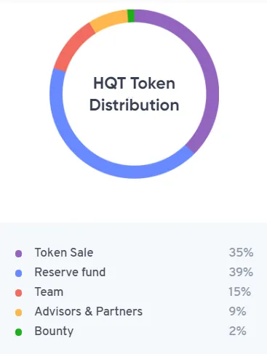
Task: Select the Team legend label
Action: pyautogui.click(x=49, y=291)
